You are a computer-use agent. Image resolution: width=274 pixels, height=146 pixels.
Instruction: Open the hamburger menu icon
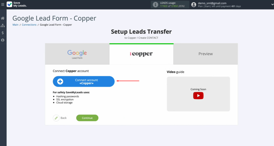coord(3,4)
